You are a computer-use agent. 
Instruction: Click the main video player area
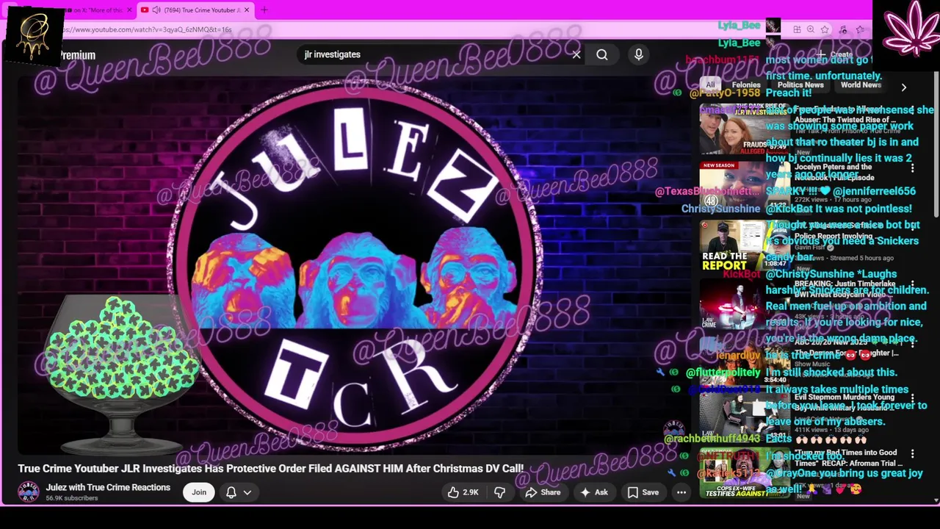tap(352, 264)
